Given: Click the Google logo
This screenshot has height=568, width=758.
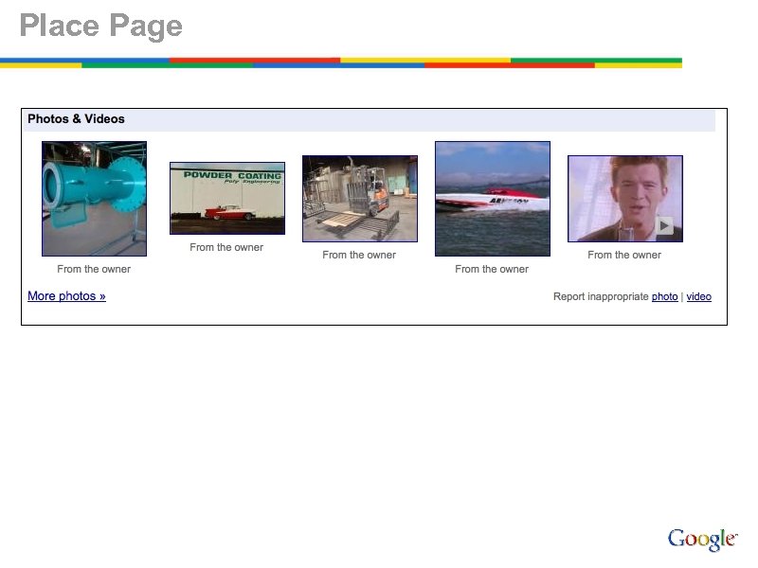Looking at the screenshot, I should [703, 538].
